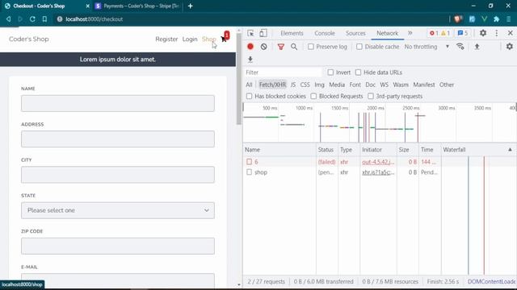Open initiator link xhr.js of shop

[x=378, y=172]
